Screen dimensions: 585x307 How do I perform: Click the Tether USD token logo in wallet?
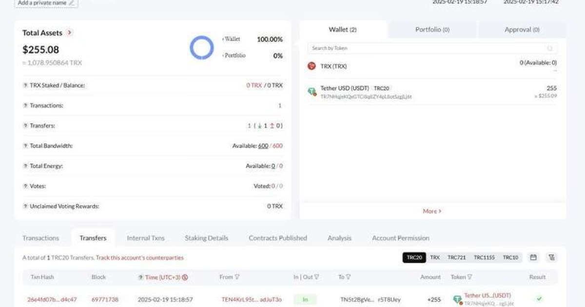tap(312, 92)
